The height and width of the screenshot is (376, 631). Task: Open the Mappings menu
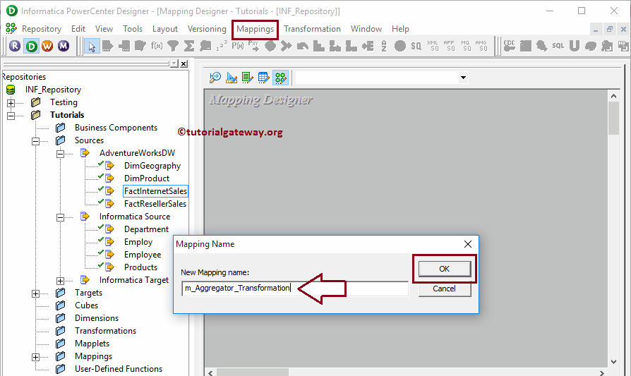coord(255,29)
